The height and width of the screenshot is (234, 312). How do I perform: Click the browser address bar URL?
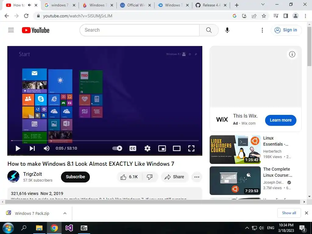point(78,16)
